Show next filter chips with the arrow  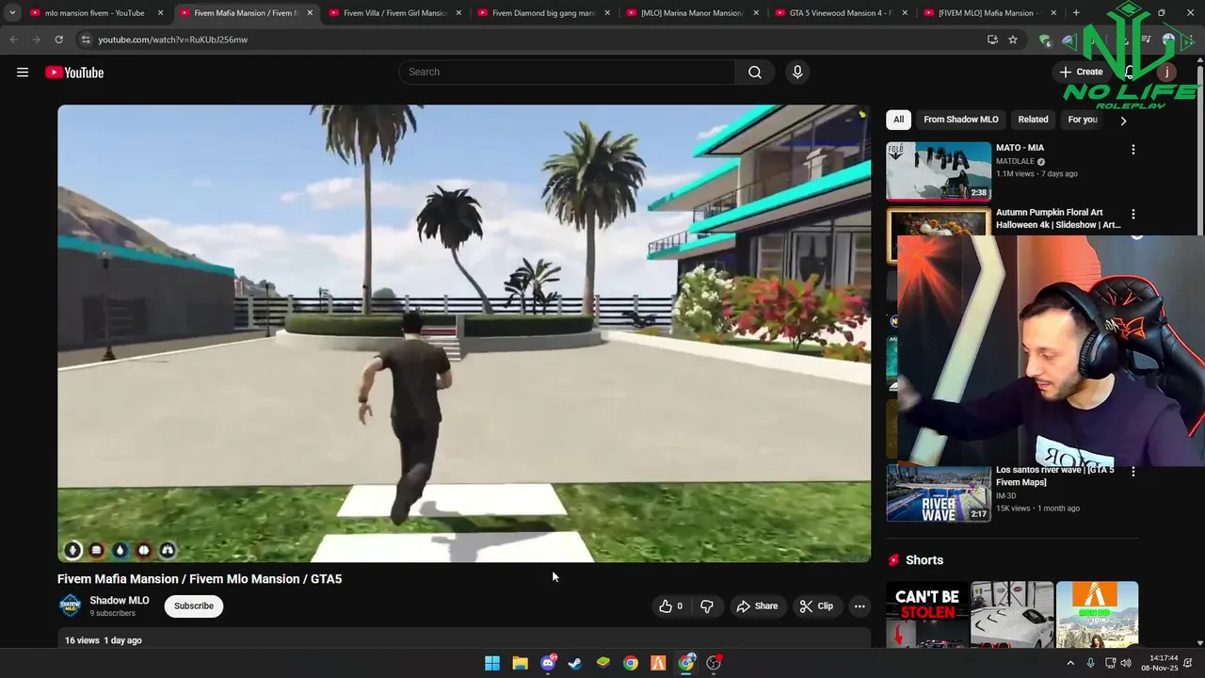(x=1123, y=121)
